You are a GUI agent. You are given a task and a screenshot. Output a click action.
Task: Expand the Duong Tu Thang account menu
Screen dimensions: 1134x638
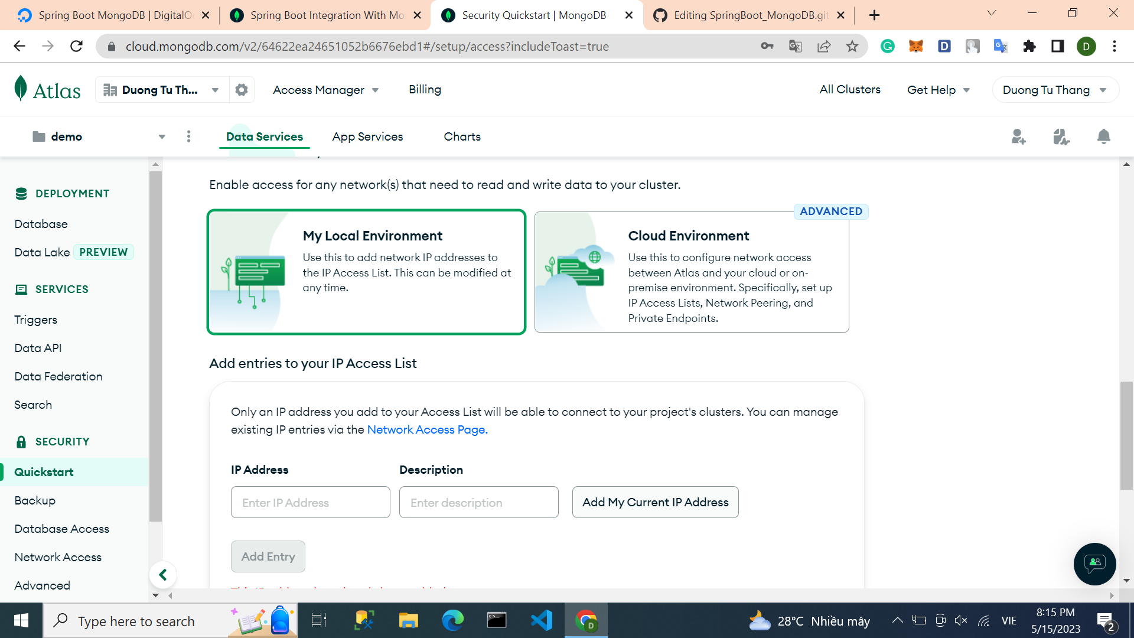[x=1055, y=90]
